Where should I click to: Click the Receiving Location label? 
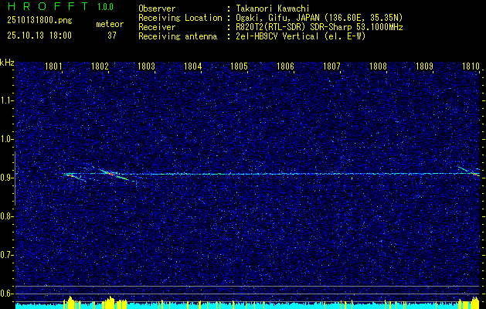click(x=180, y=18)
